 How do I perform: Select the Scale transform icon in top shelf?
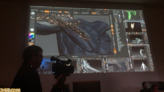pos(53,12)
